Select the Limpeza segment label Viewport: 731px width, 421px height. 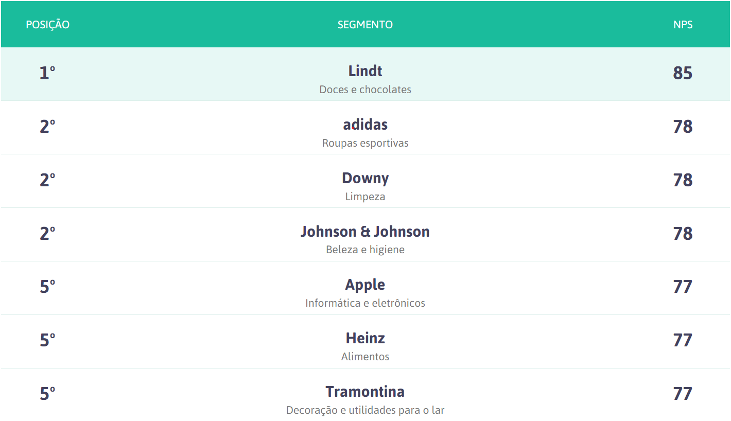tap(365, 197)
